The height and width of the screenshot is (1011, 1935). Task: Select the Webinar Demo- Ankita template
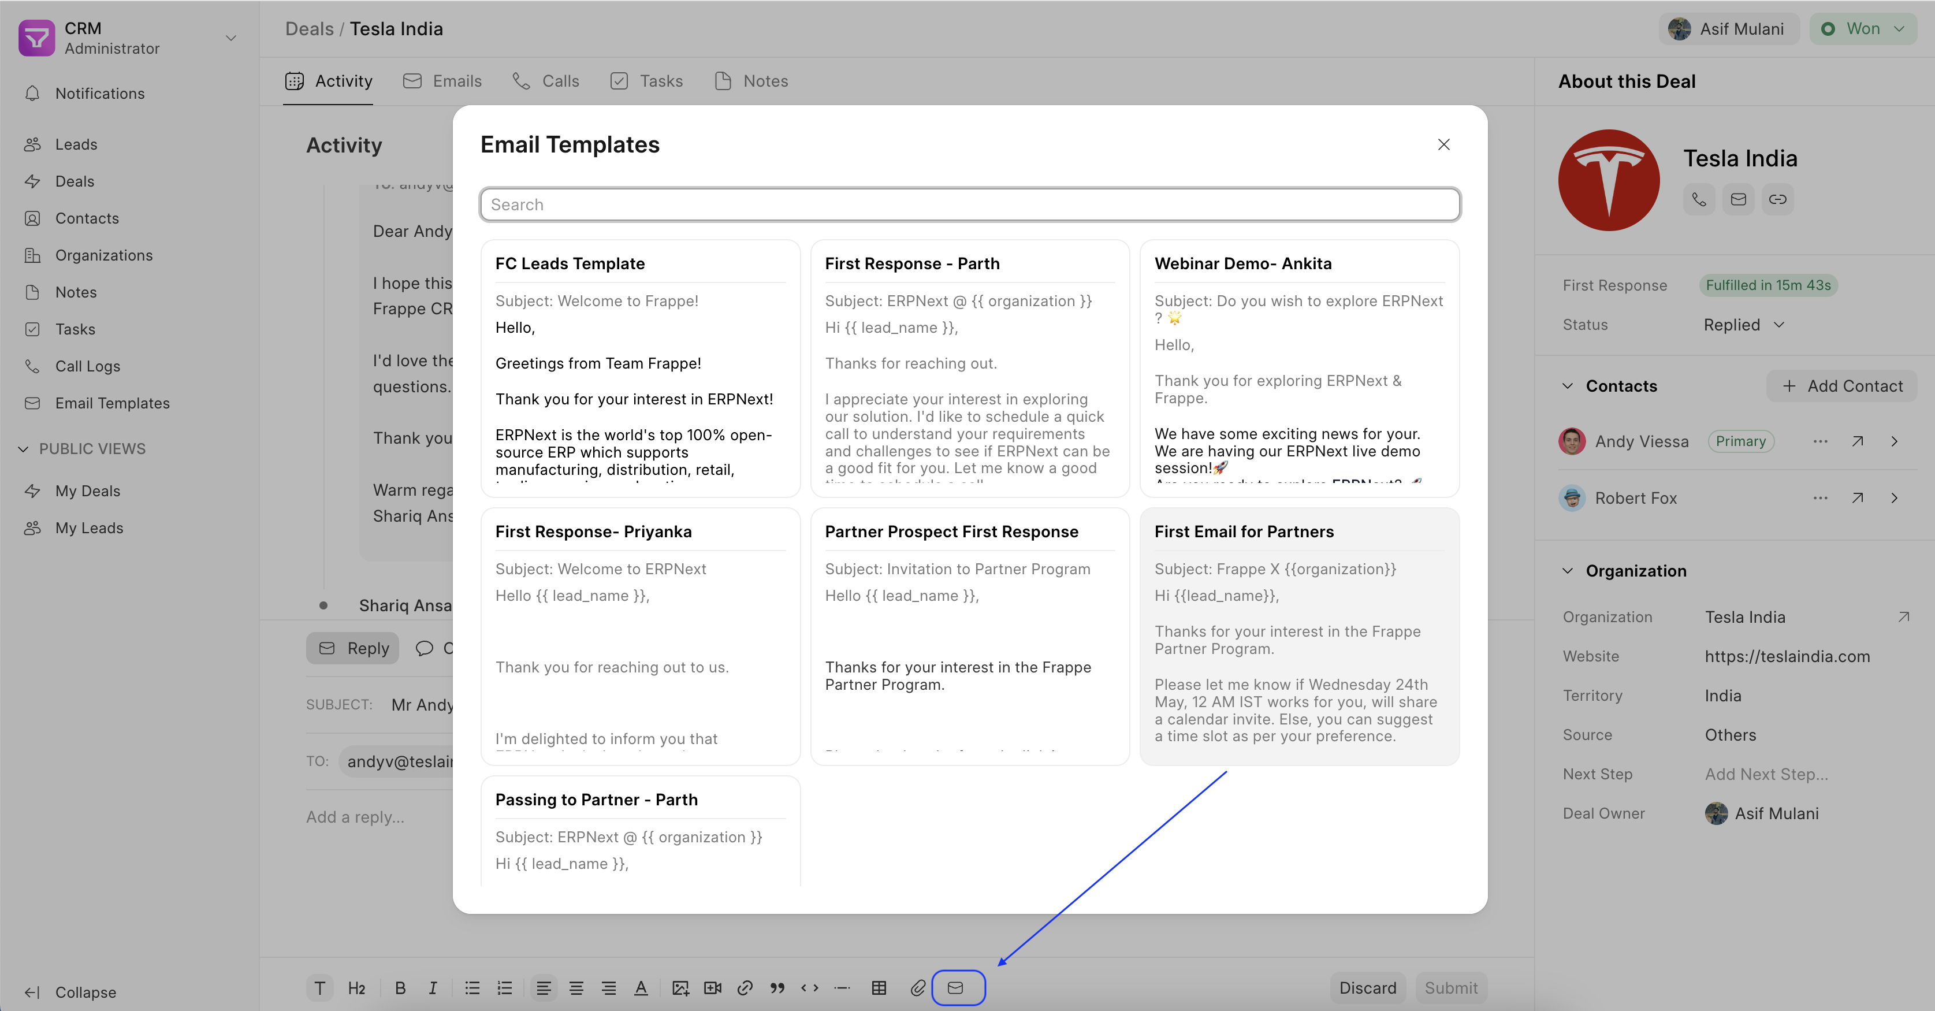click(1299, 368)
